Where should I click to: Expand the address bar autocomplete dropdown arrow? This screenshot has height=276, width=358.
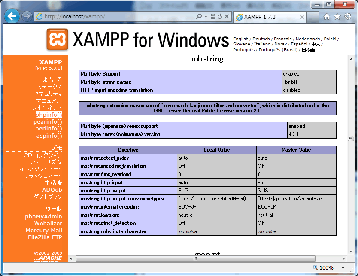206,17
